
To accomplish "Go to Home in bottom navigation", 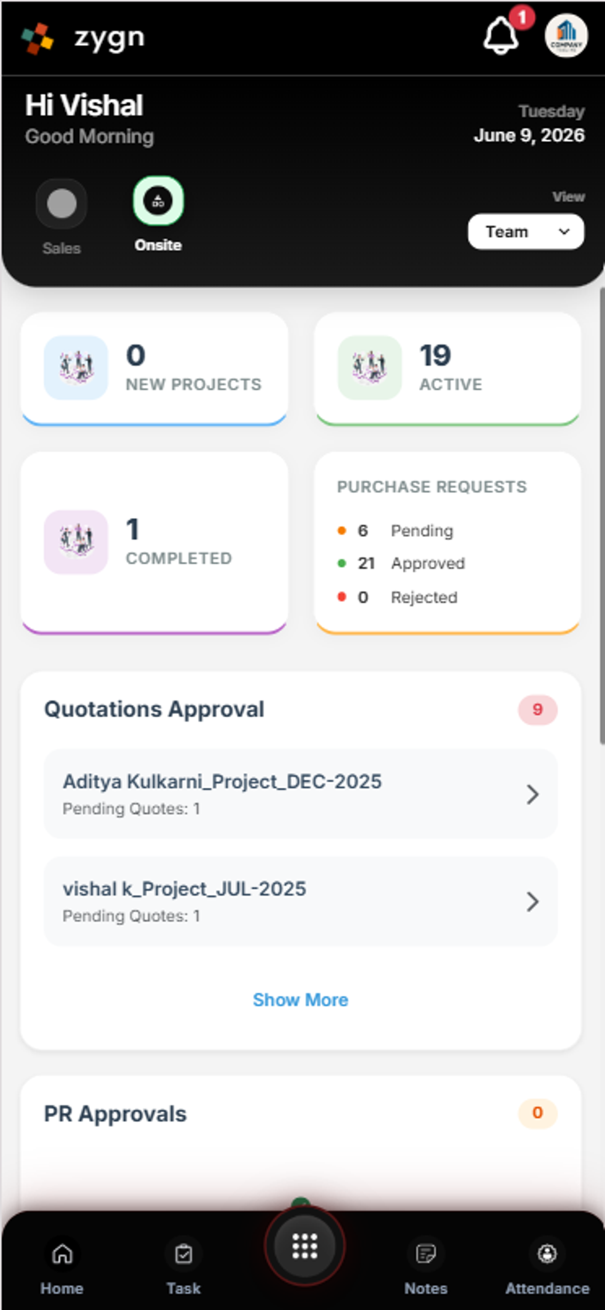I will (62, 1266).
